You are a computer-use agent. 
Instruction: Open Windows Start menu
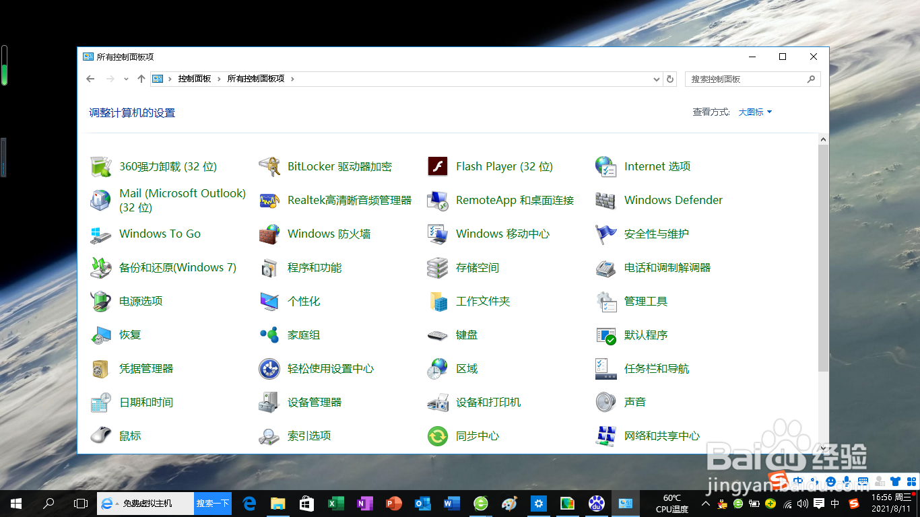16,503
